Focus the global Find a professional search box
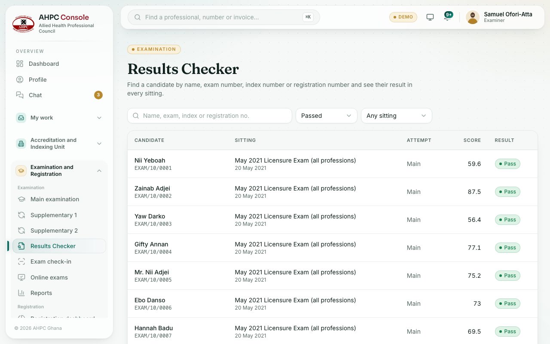The width and height of the screenshot is (550, 344). (224, 17)
